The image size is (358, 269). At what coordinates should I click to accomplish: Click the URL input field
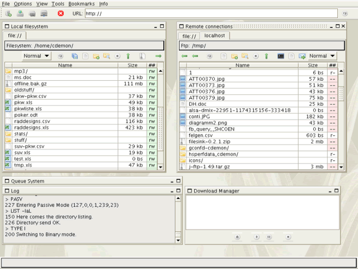210,13
